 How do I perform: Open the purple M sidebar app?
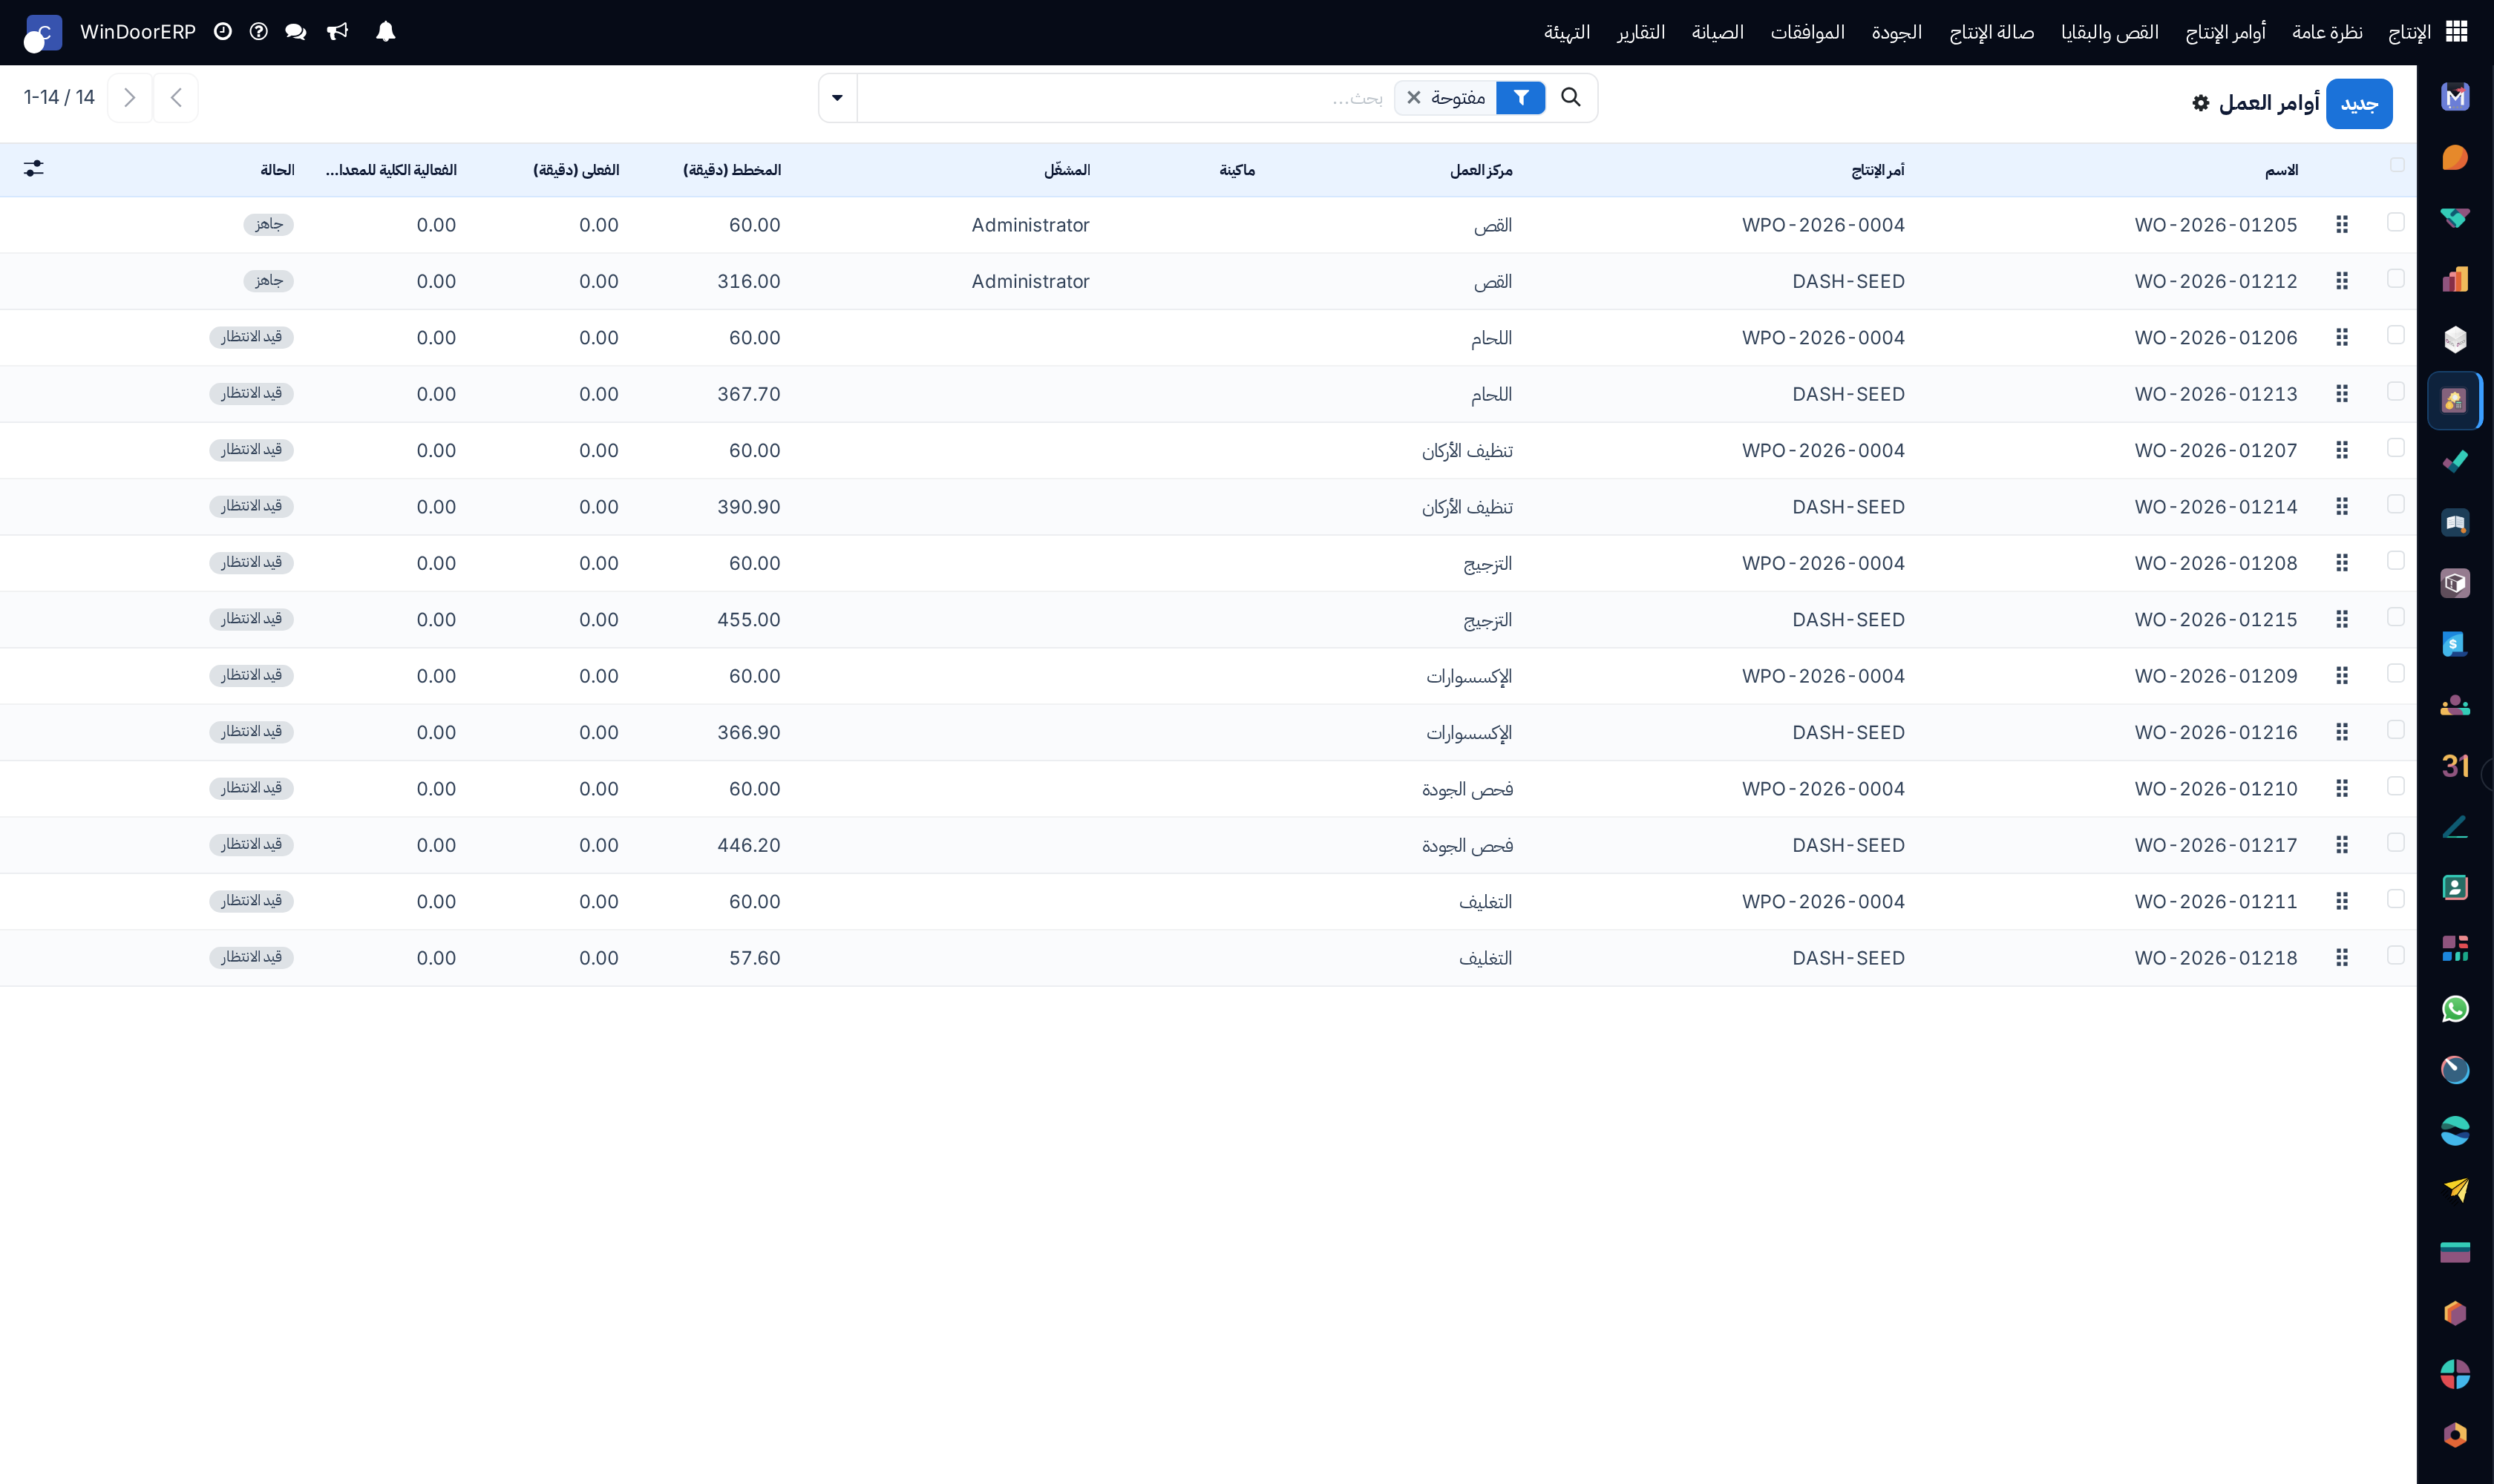point(2455,97)
